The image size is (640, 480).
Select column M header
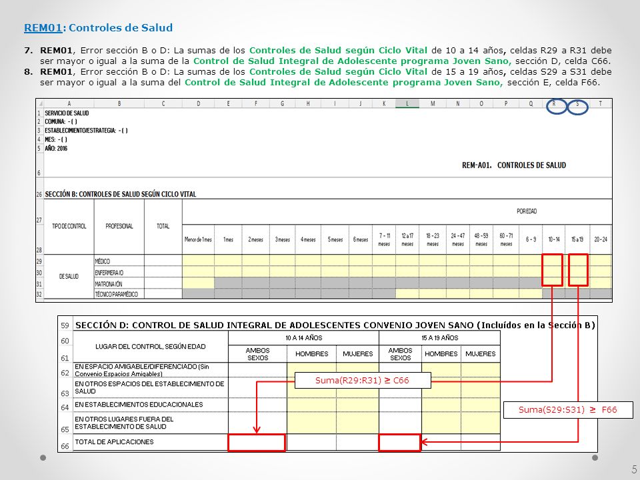[x=433, y=104]
